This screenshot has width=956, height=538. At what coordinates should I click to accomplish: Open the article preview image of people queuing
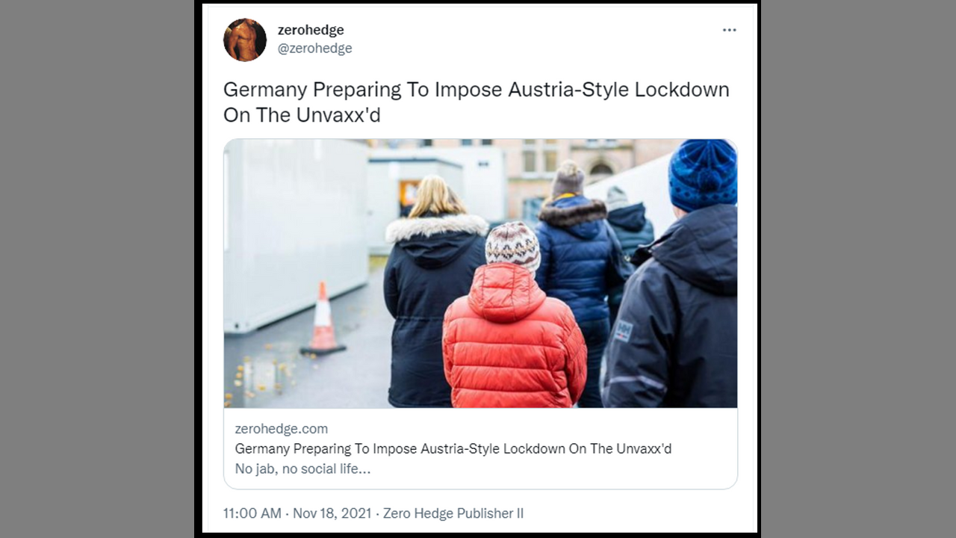(480, 273)
